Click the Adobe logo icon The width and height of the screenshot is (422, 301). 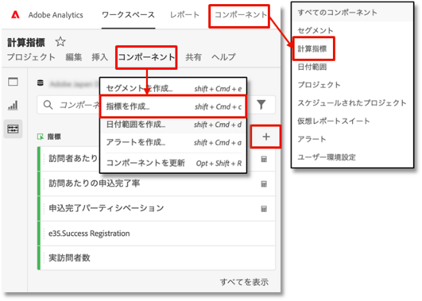point(15,14)
